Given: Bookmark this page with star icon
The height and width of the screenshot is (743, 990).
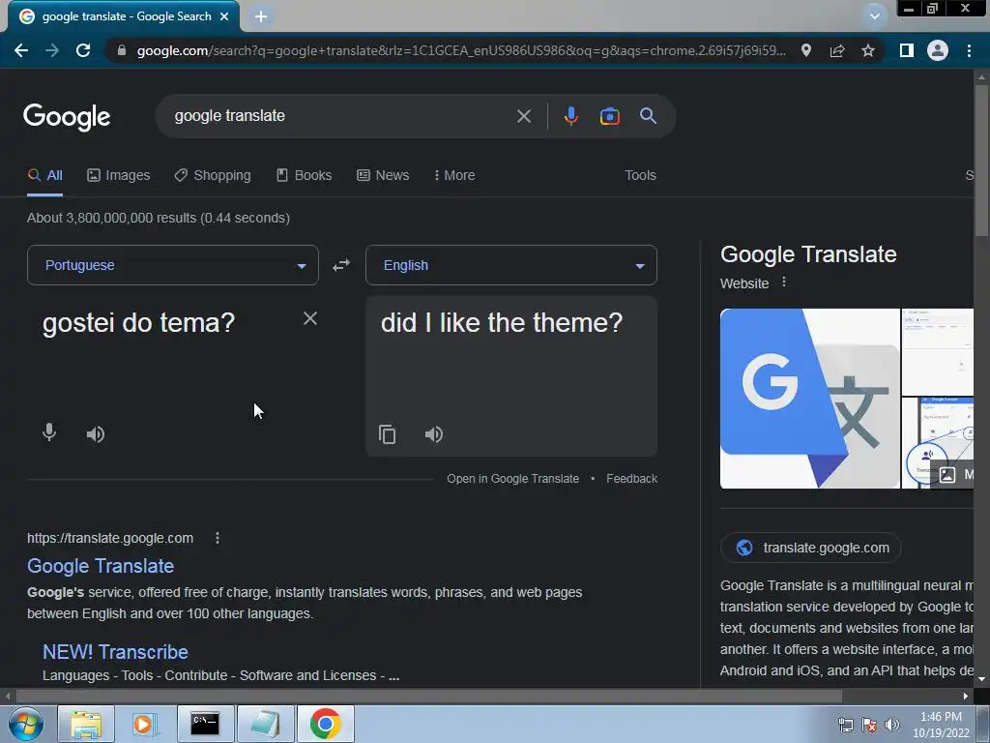Looking at the screenshot, I should (x=868, y=50).
